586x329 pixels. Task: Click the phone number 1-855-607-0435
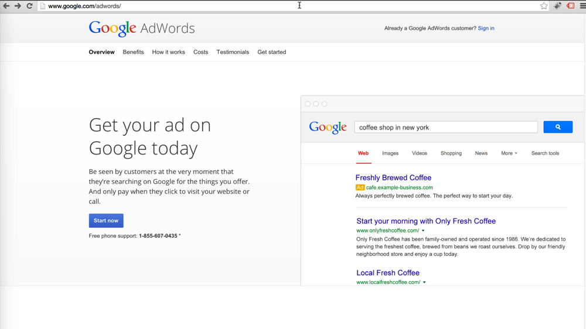[158, 236]
